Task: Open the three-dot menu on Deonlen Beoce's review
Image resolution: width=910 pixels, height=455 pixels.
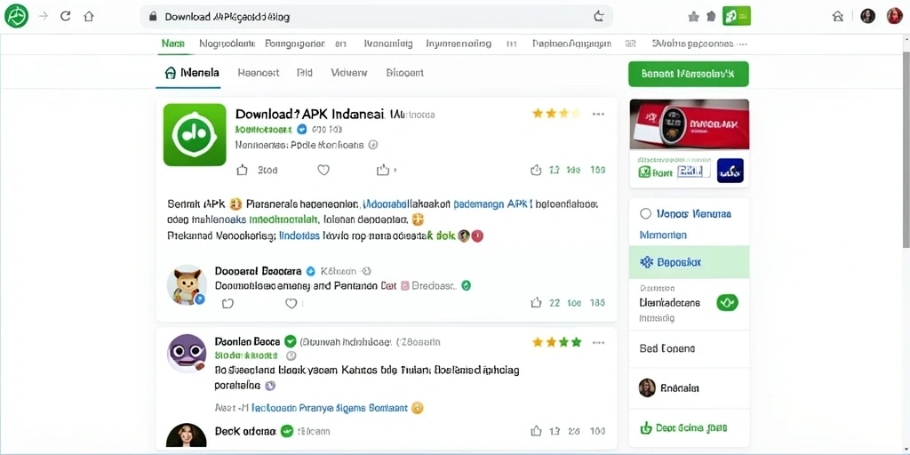Action: click(598, 343)
